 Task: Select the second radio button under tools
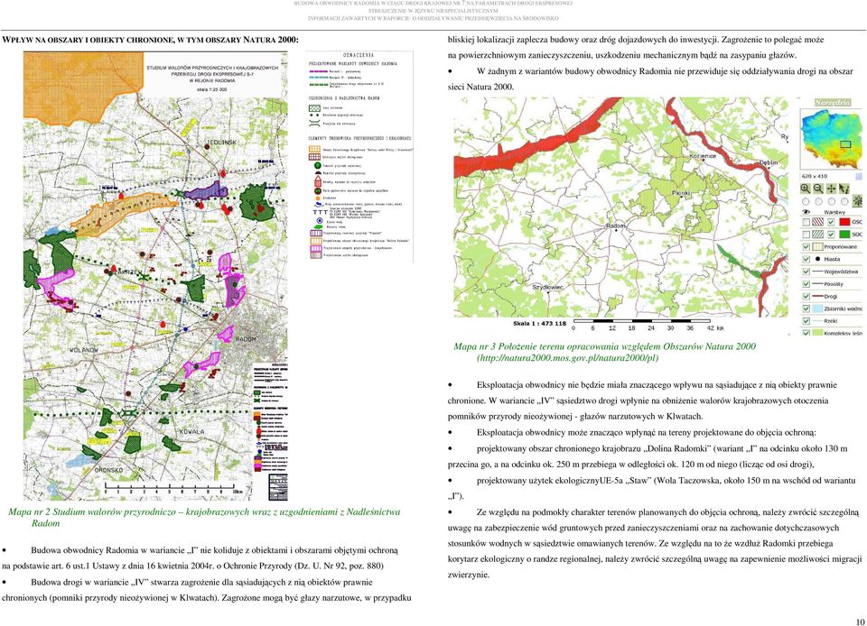819,201
